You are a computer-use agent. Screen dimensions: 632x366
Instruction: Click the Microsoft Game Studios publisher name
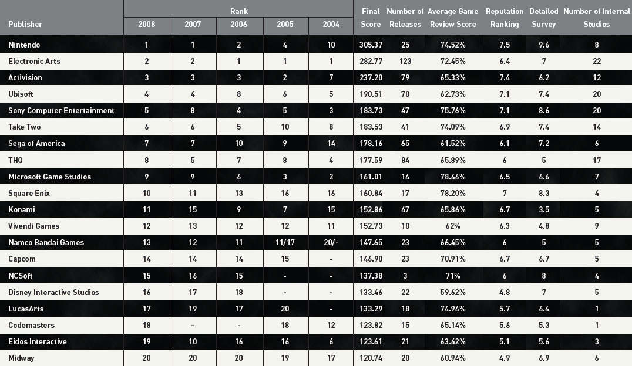click(50, 177)
